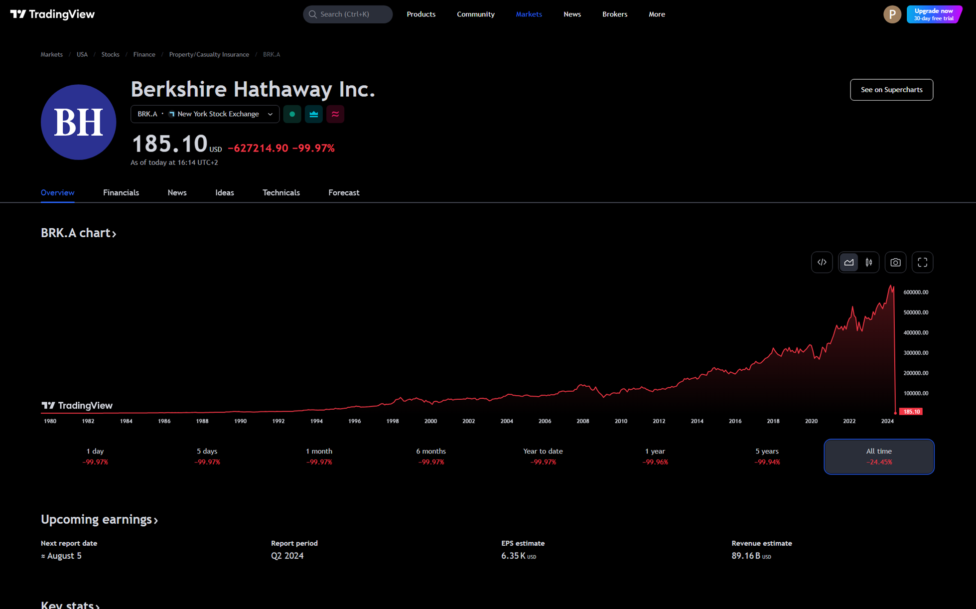This screenshot has height=609, width=976.
Task: Click the 185.10 USD current price
Action: tap(176, 144)
